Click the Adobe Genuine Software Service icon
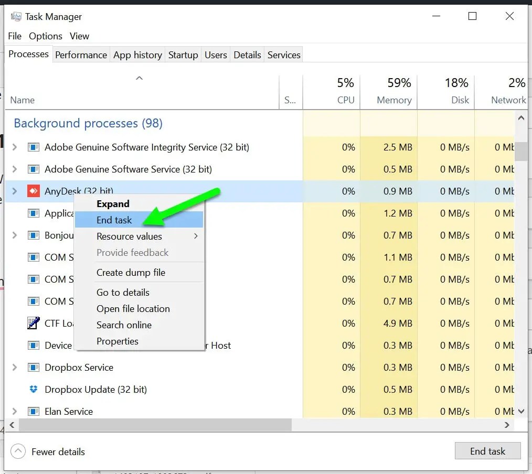Screen dimensions: 532x474 click(34, 169)
